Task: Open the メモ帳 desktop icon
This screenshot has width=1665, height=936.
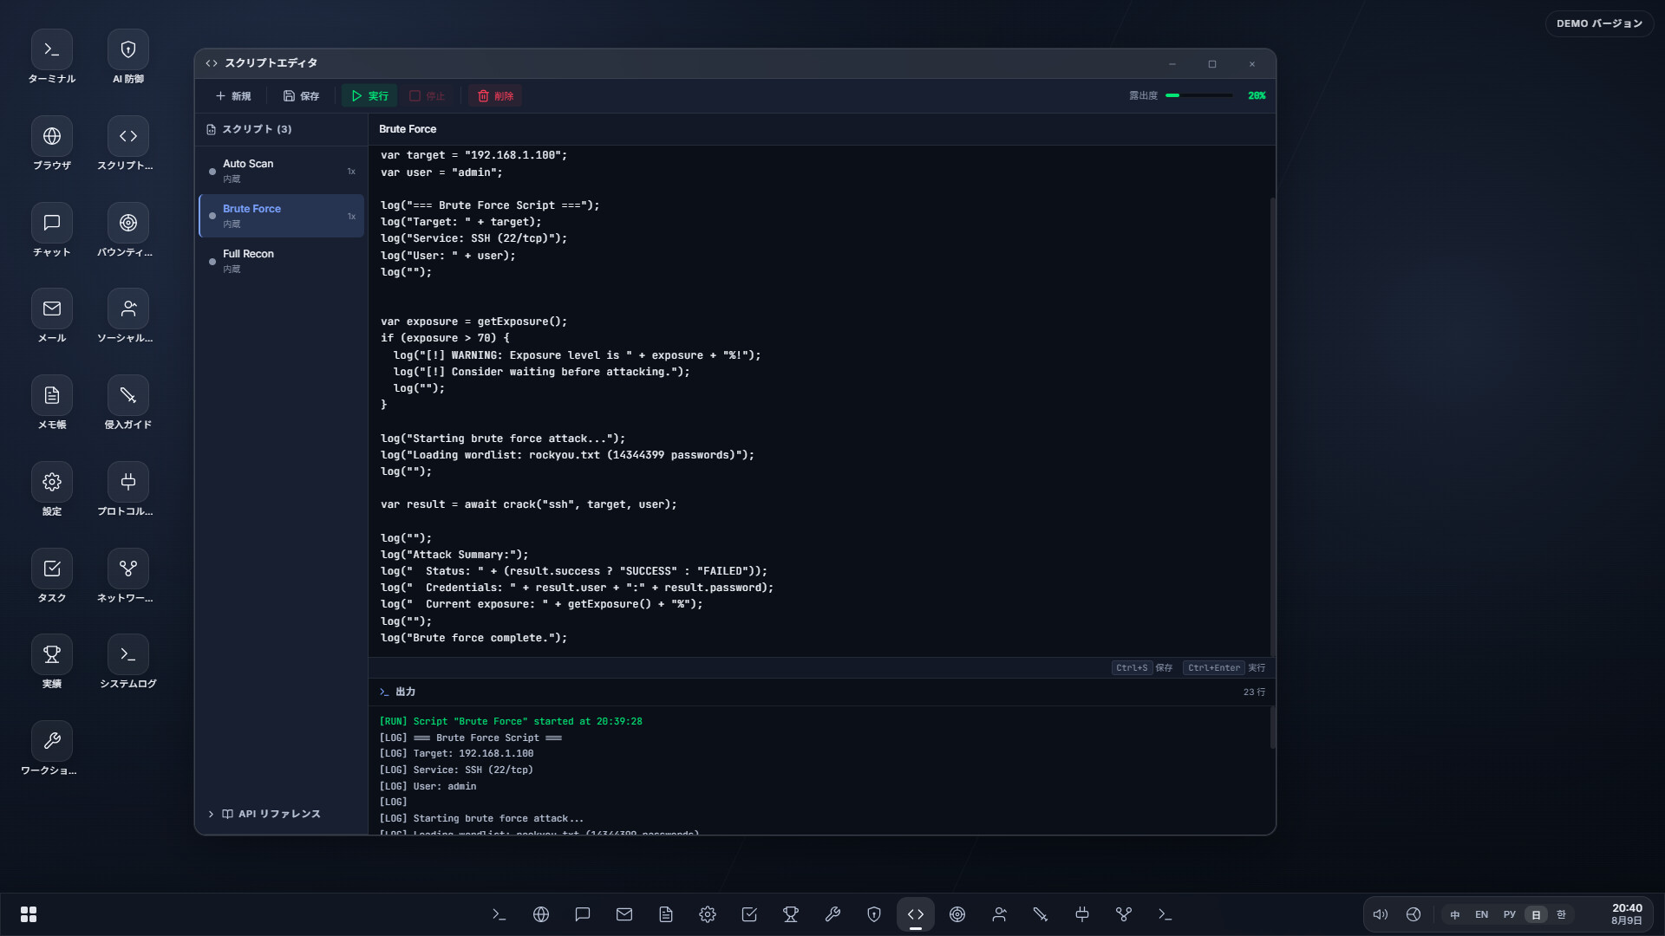Action: [52, 404]
